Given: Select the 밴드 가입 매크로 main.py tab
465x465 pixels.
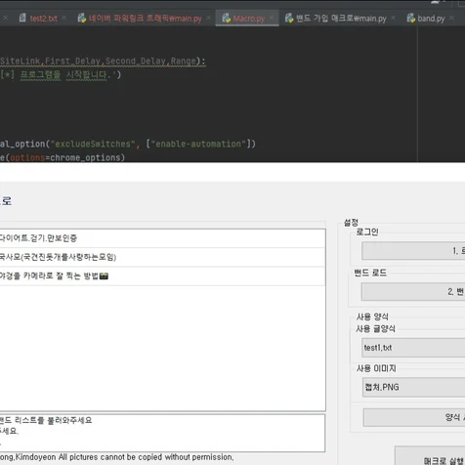Looking at the screenshot, I should click(x=341, y=19).
